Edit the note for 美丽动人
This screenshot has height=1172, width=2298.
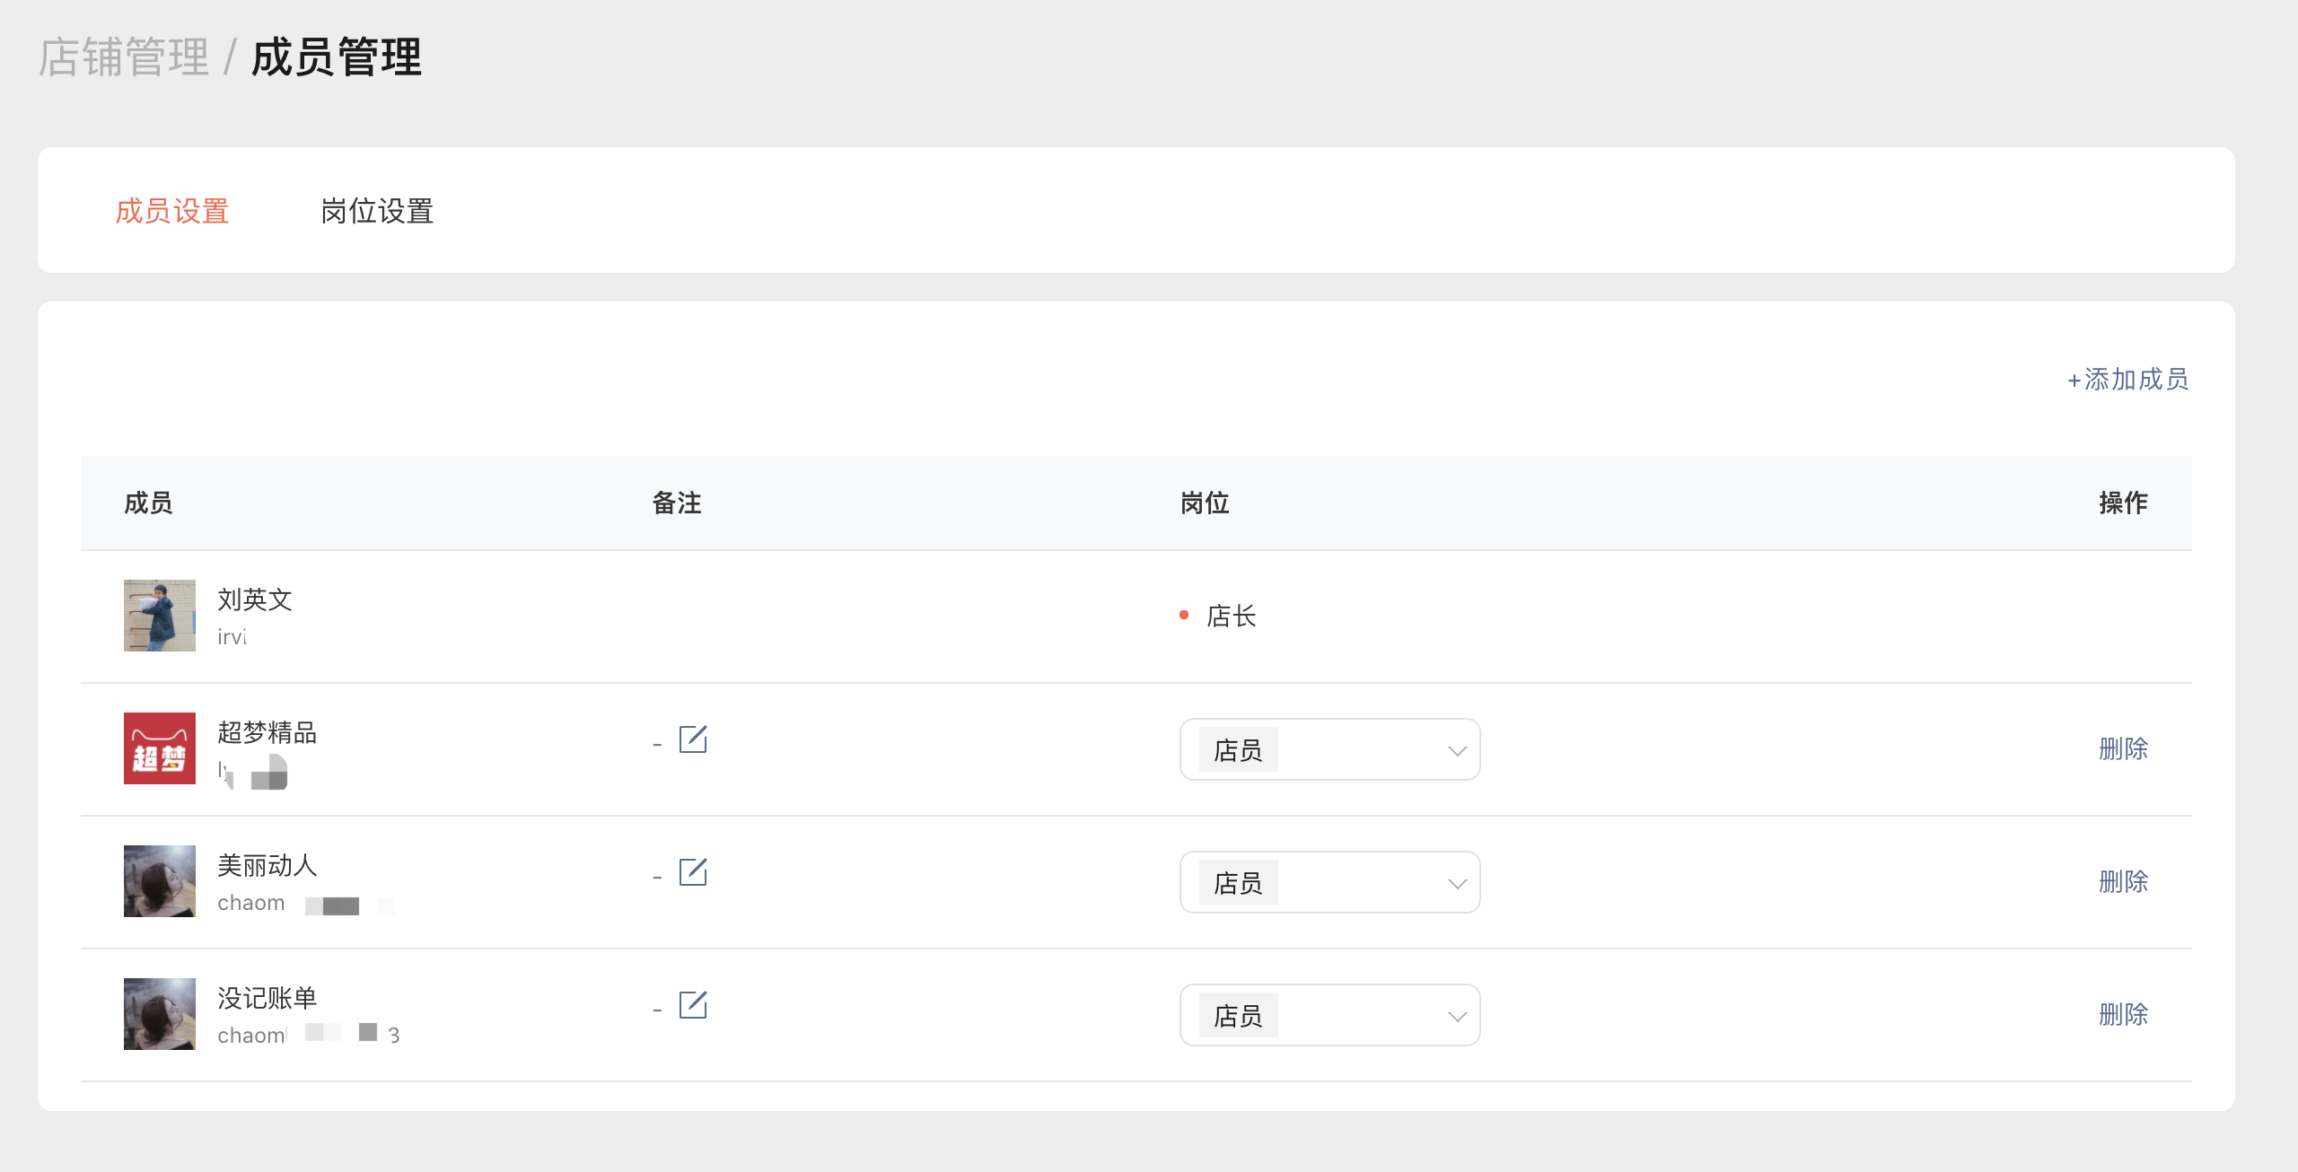693,872
